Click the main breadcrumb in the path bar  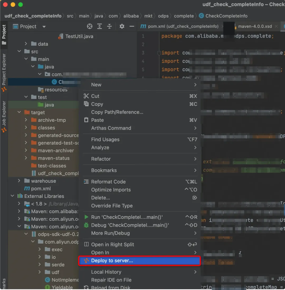(x=84, y=16)
